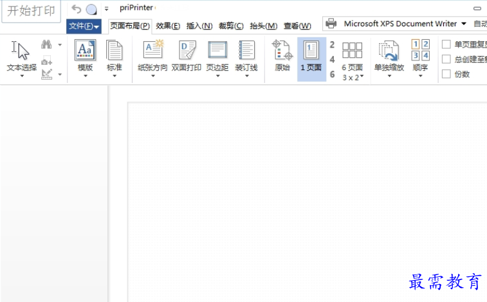Open the 文件(F) file menu
This screenshot has height=302, width=487.
coord(84,26)
